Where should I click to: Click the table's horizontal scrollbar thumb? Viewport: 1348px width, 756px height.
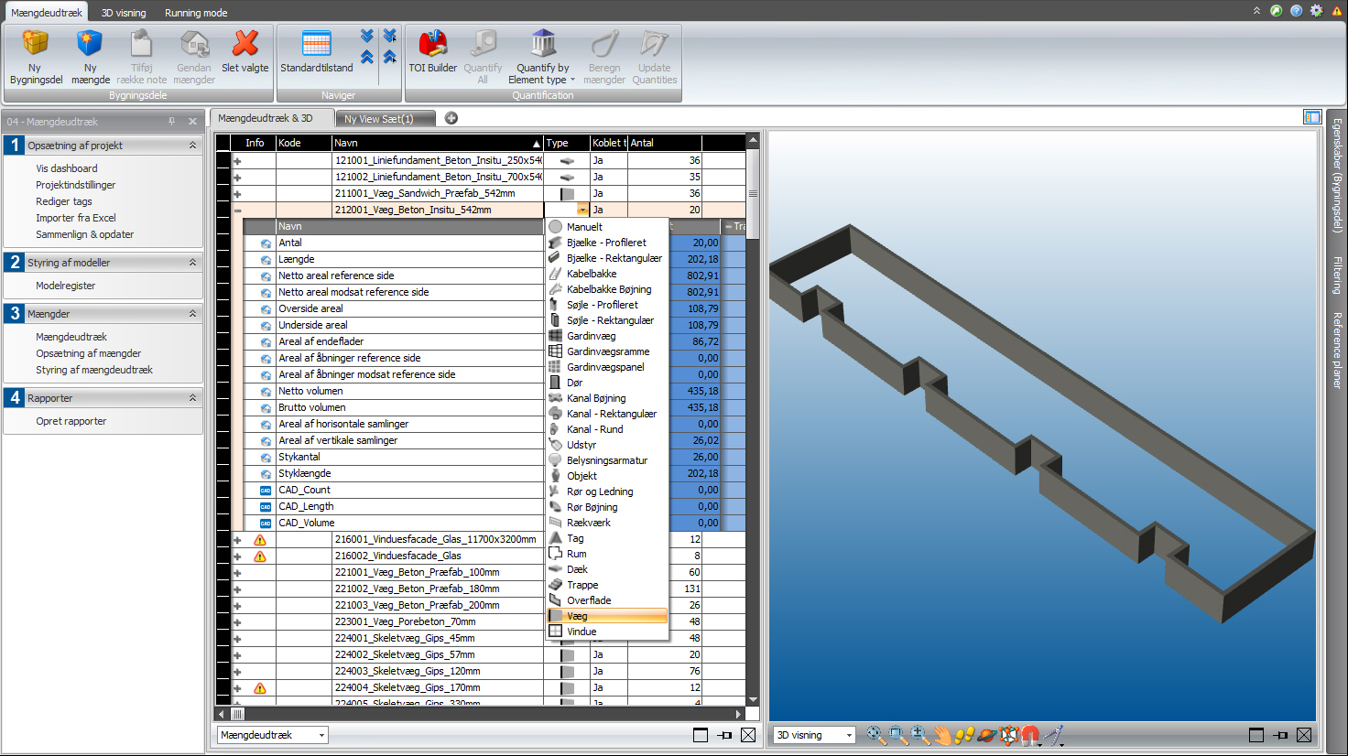pyautogui.click(x=237, y=714)
